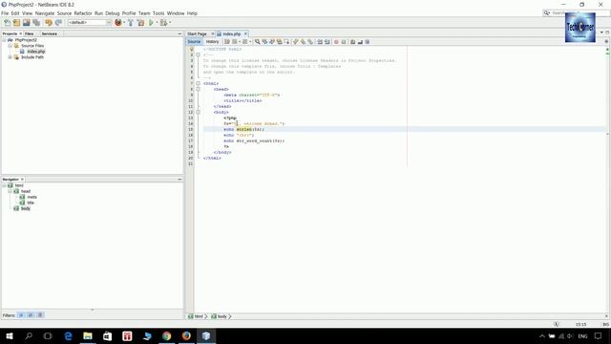Toggle bookmark icon in editor toolbar

click(310, 42)
